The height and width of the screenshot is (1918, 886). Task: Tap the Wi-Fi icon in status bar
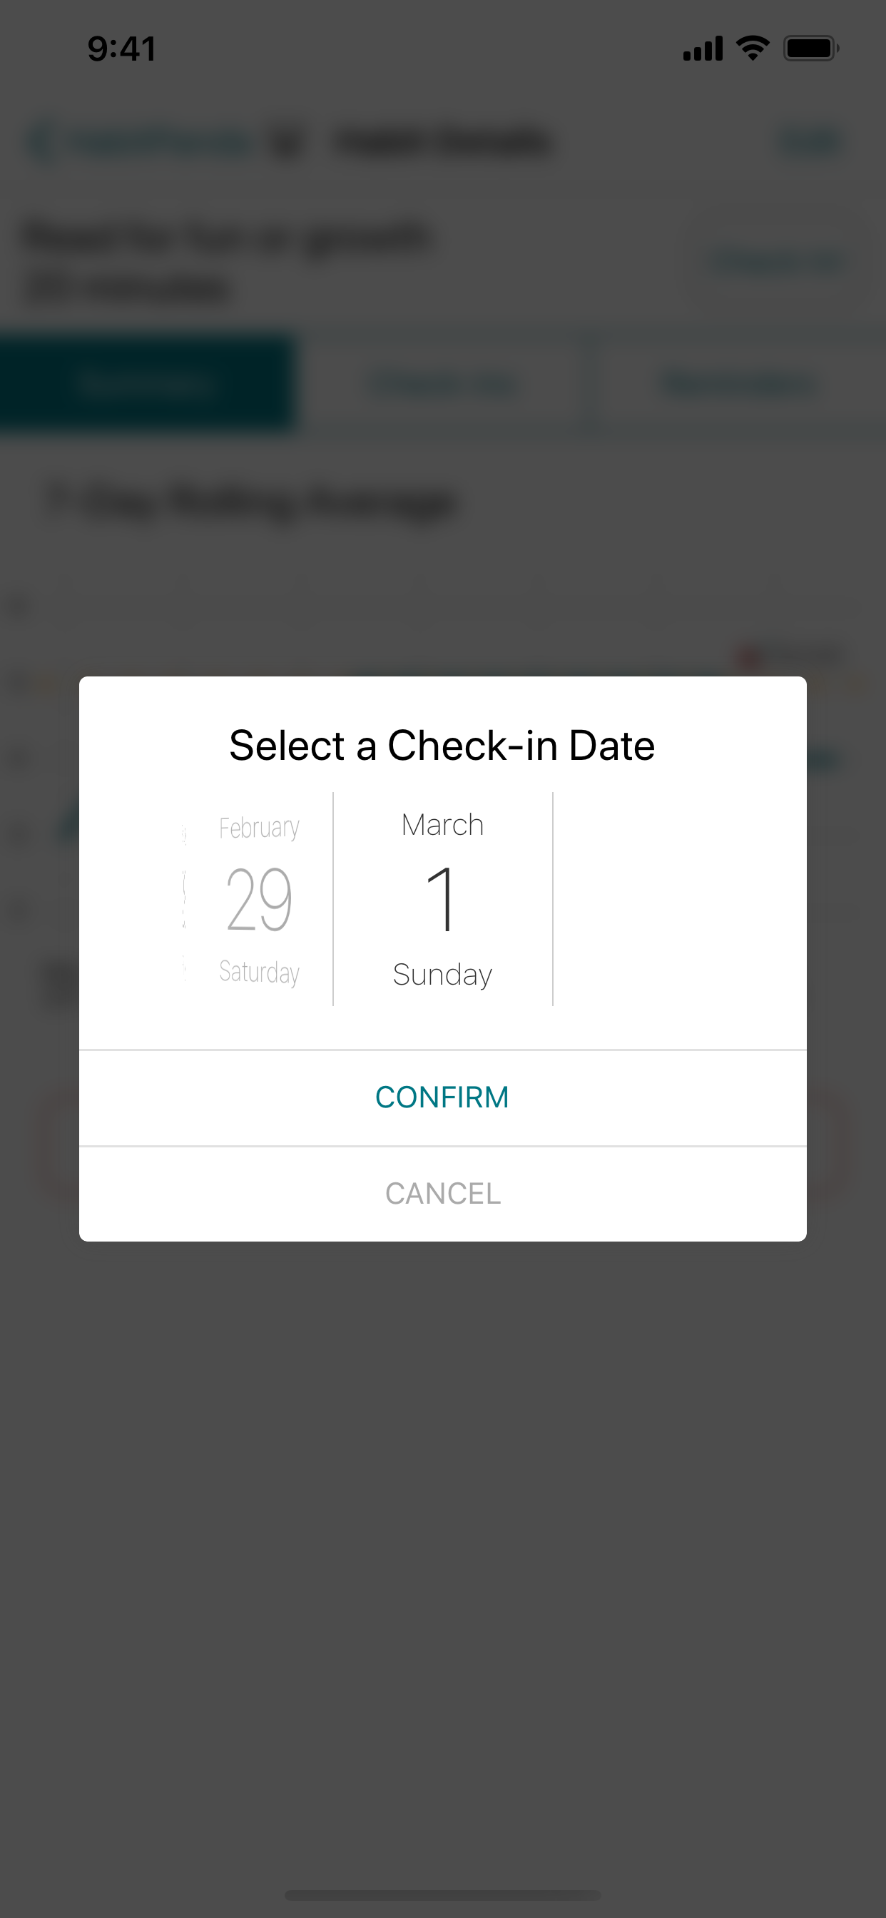point(752,49)
